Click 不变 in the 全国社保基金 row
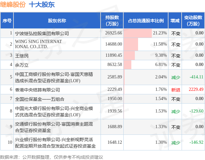 click(x=176, y=99)
